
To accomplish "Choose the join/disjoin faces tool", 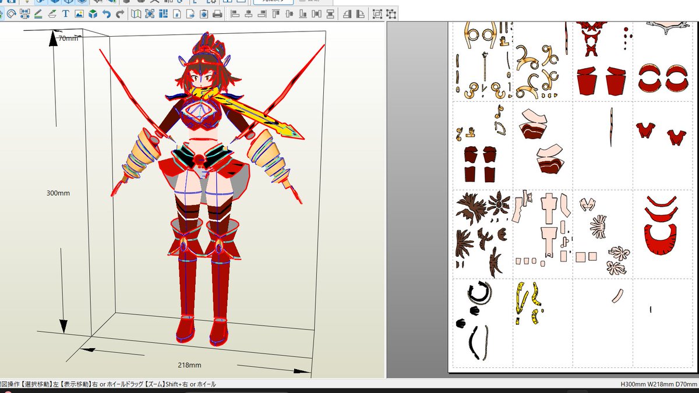I will 25,13.
